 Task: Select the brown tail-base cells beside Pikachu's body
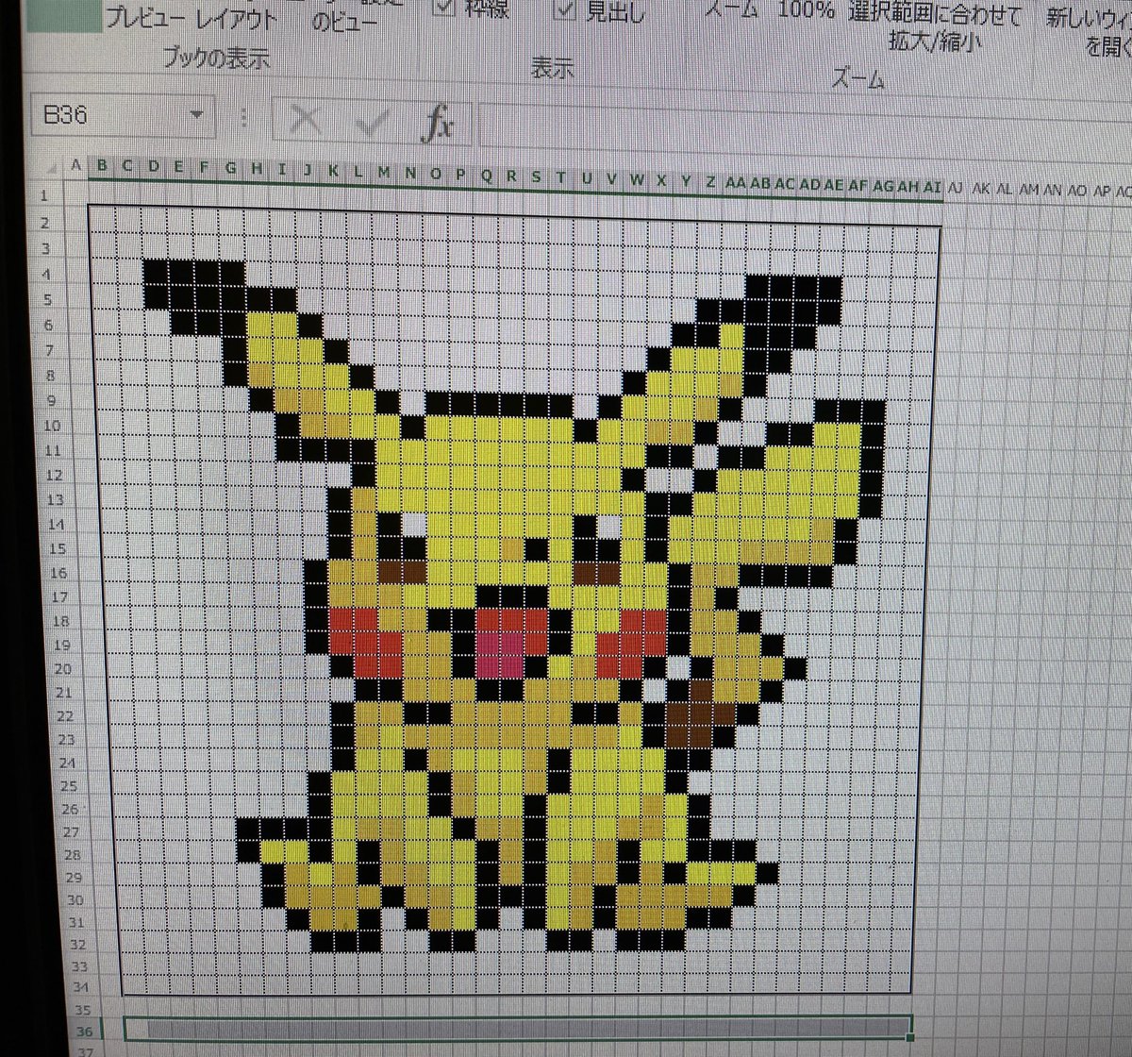701,714
